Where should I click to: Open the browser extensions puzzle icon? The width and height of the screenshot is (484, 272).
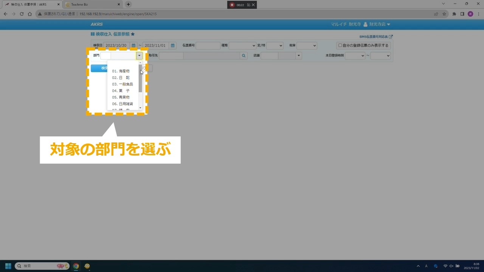454,14
